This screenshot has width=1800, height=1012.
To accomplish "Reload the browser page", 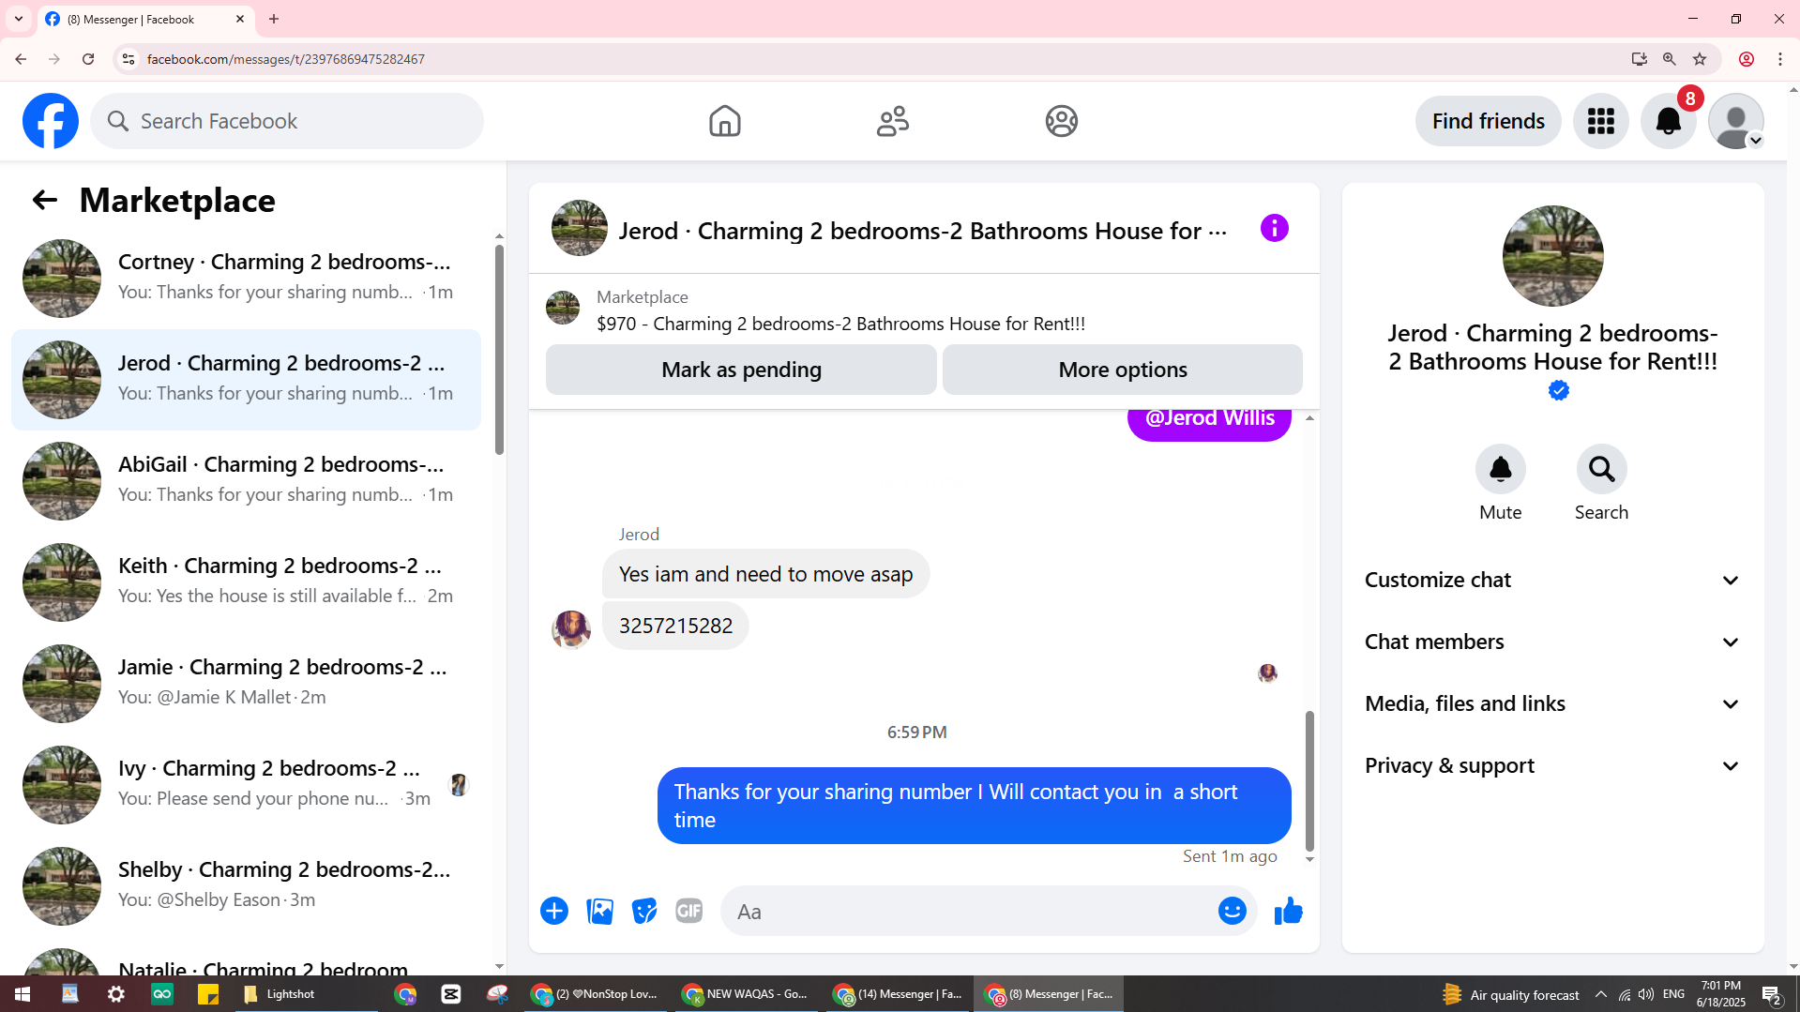I will pyautogui.click(x=88, y=59).
